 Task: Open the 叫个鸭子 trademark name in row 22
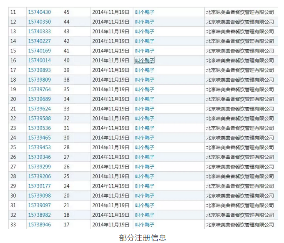(145, 118)
